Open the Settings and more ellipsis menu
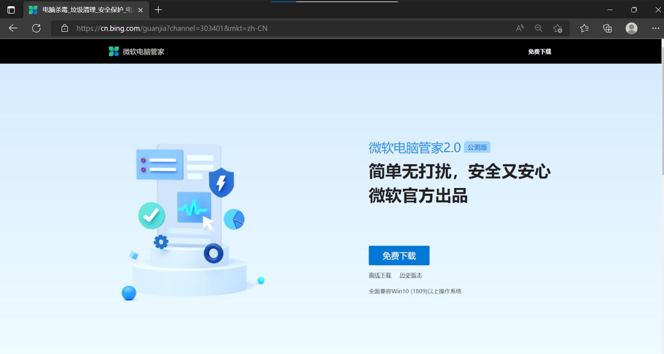664x354 pixels. pyautogui.click(x=656, y=28)
